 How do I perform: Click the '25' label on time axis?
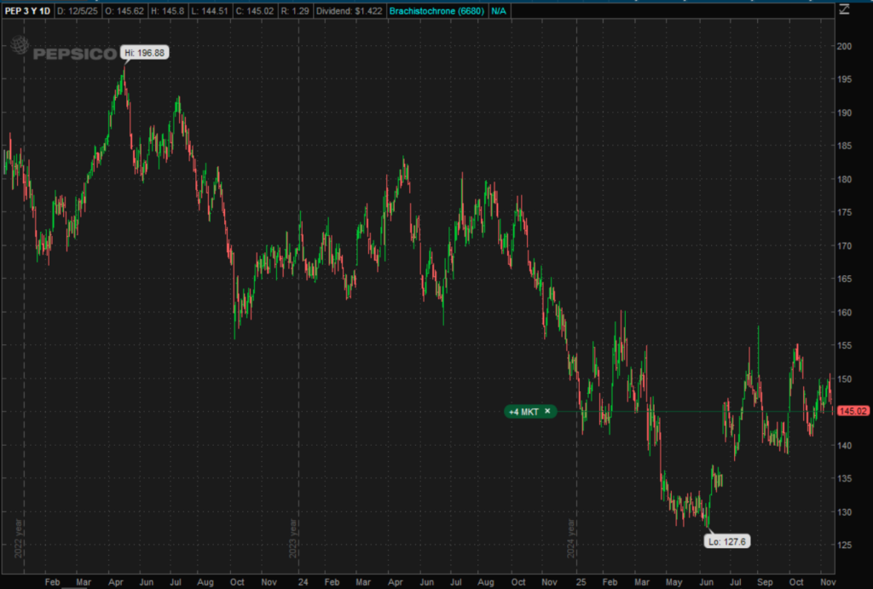click(x=581, y=580)
